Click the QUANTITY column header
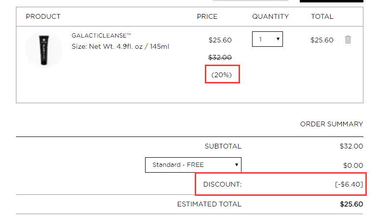 click(x=270, y=16)
